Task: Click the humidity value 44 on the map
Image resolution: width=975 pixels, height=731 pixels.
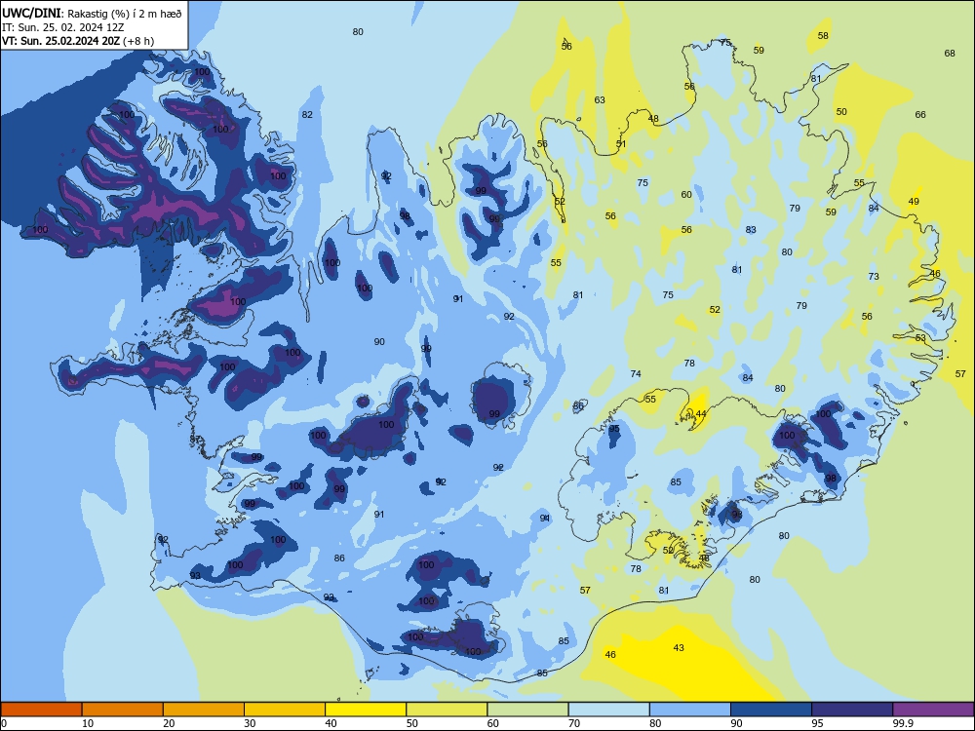Action: [x=701, y=413]
